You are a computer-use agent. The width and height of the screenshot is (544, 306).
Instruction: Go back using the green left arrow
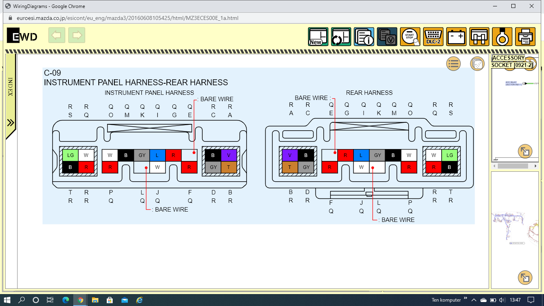tap(57, 35)
